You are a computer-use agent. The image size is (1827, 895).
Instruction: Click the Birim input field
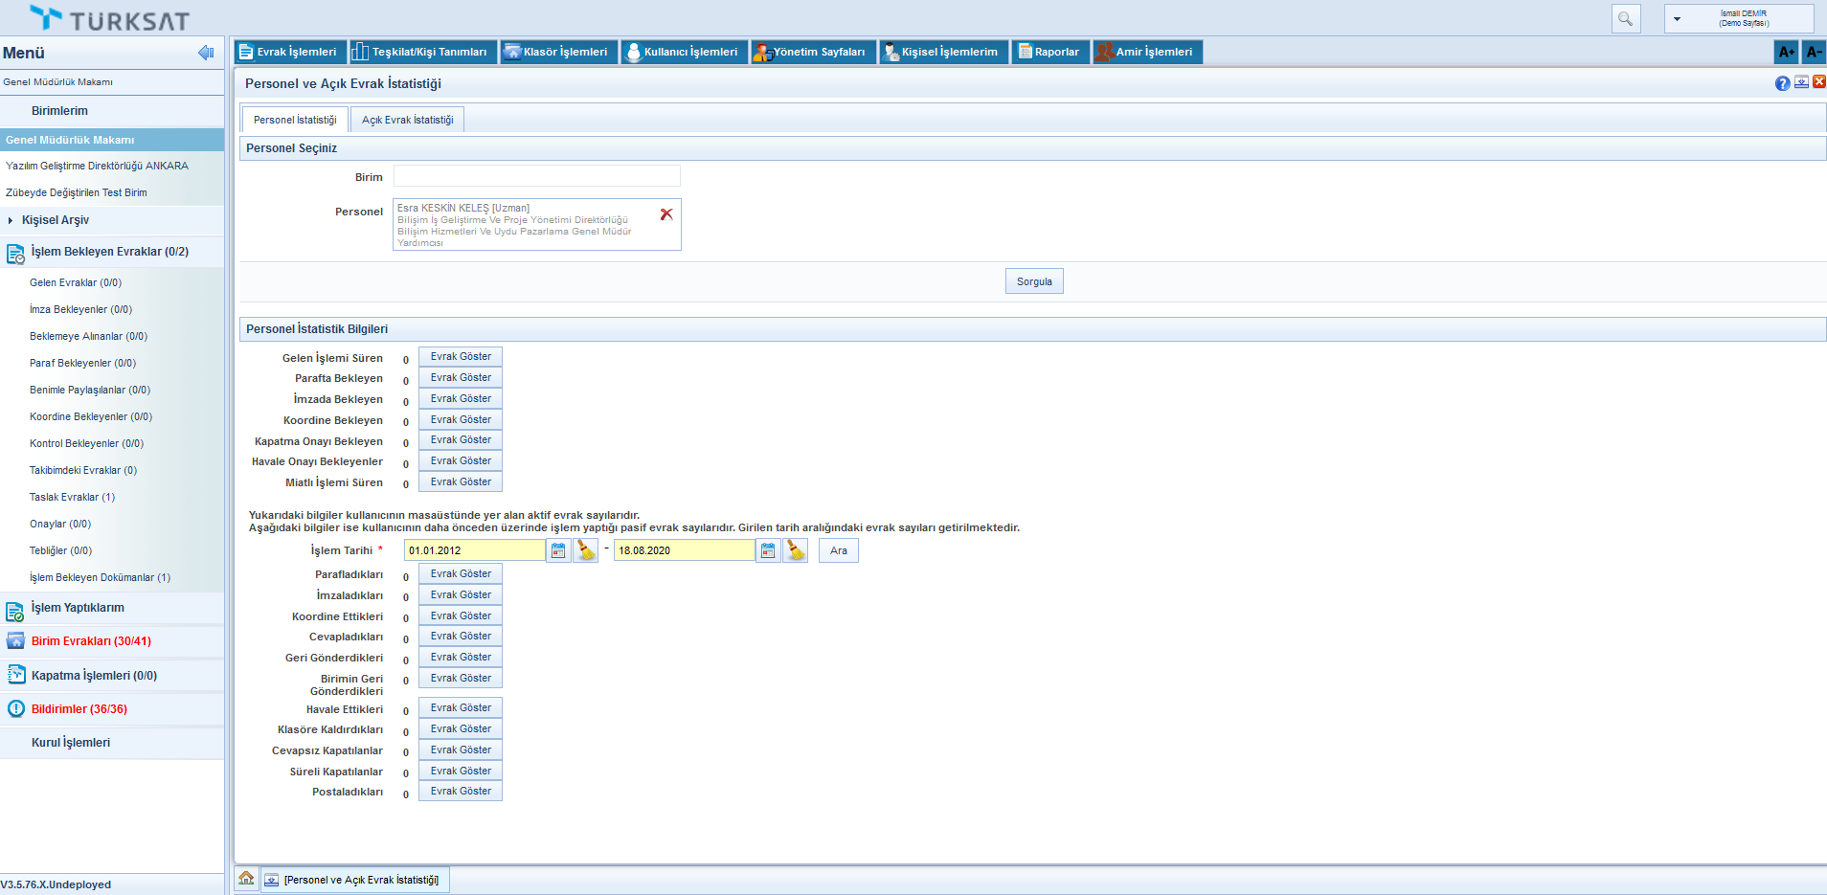[x=536, y=176]
